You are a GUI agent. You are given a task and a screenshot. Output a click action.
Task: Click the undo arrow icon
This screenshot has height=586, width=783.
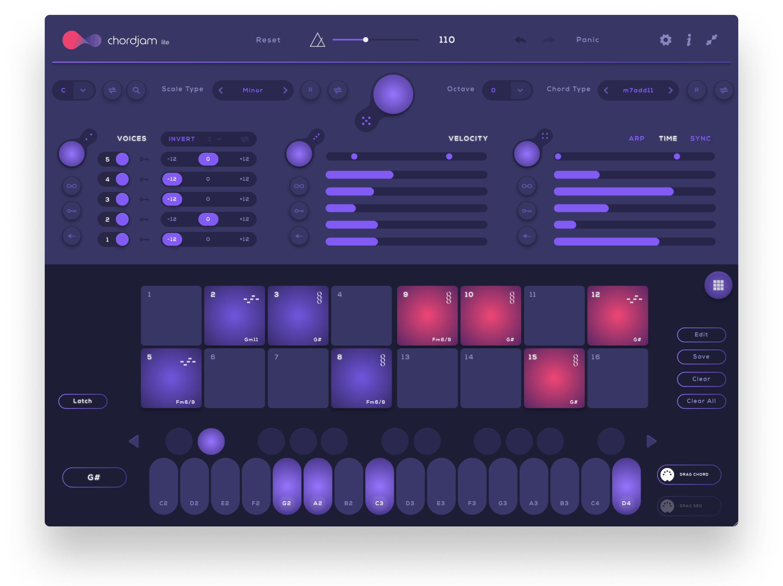(x=520, y=40)
